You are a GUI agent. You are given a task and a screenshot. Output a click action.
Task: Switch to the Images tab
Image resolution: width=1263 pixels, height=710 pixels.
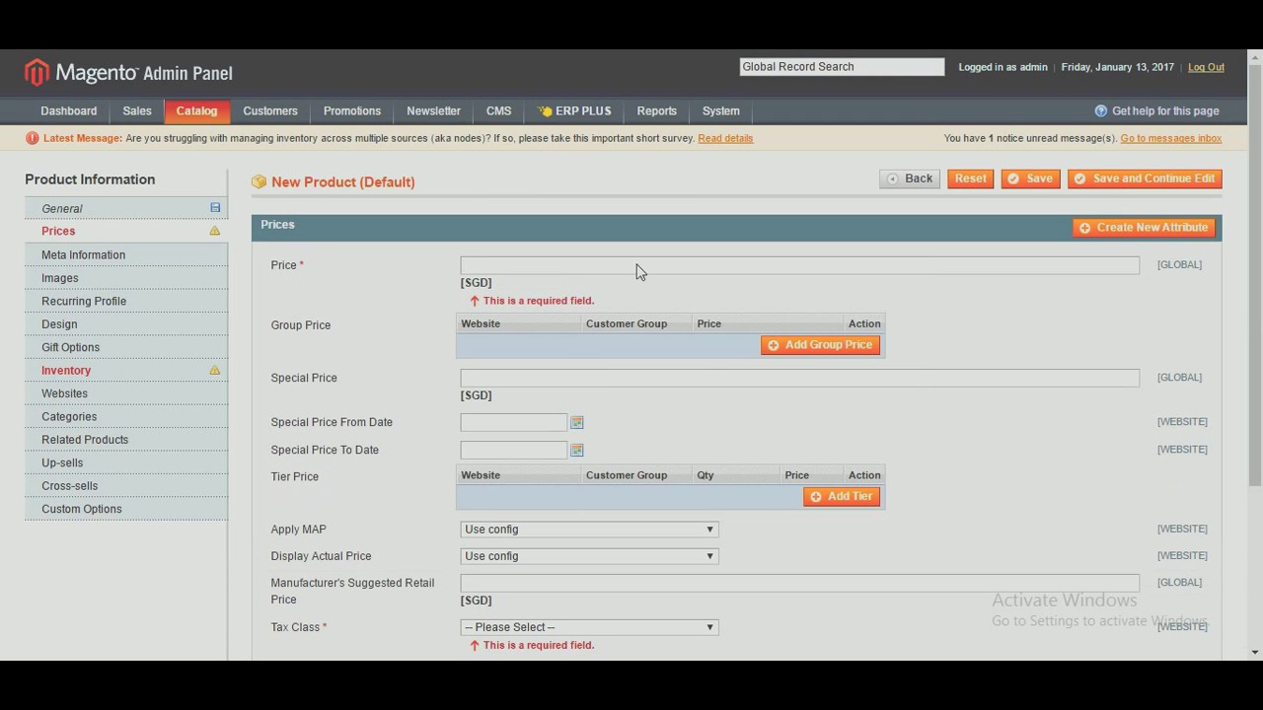click(126, 278)
